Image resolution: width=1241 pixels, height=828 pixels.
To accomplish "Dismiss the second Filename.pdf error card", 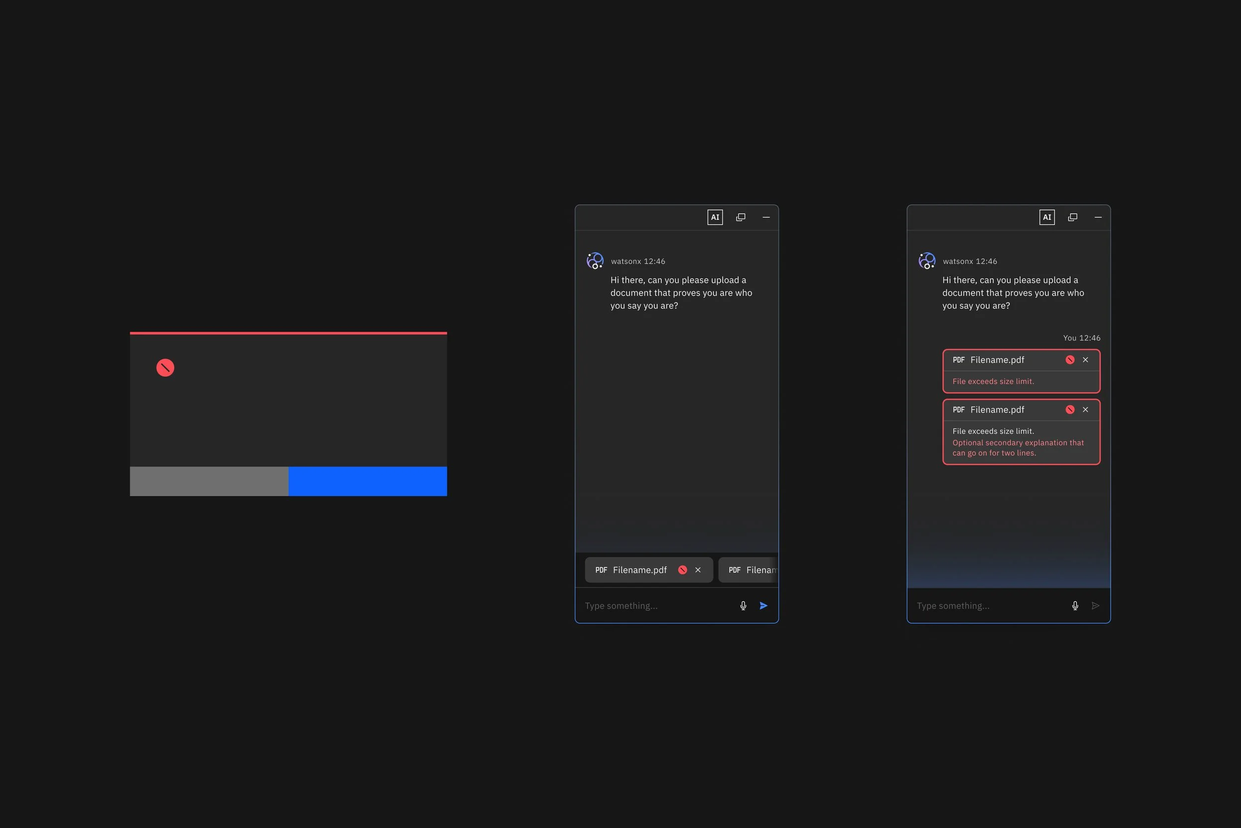I will tap(1085, 410).
